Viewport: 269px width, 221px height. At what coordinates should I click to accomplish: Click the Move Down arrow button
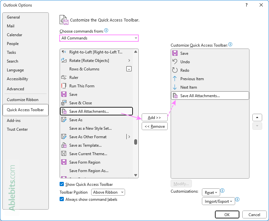click(x=257, y=126)
